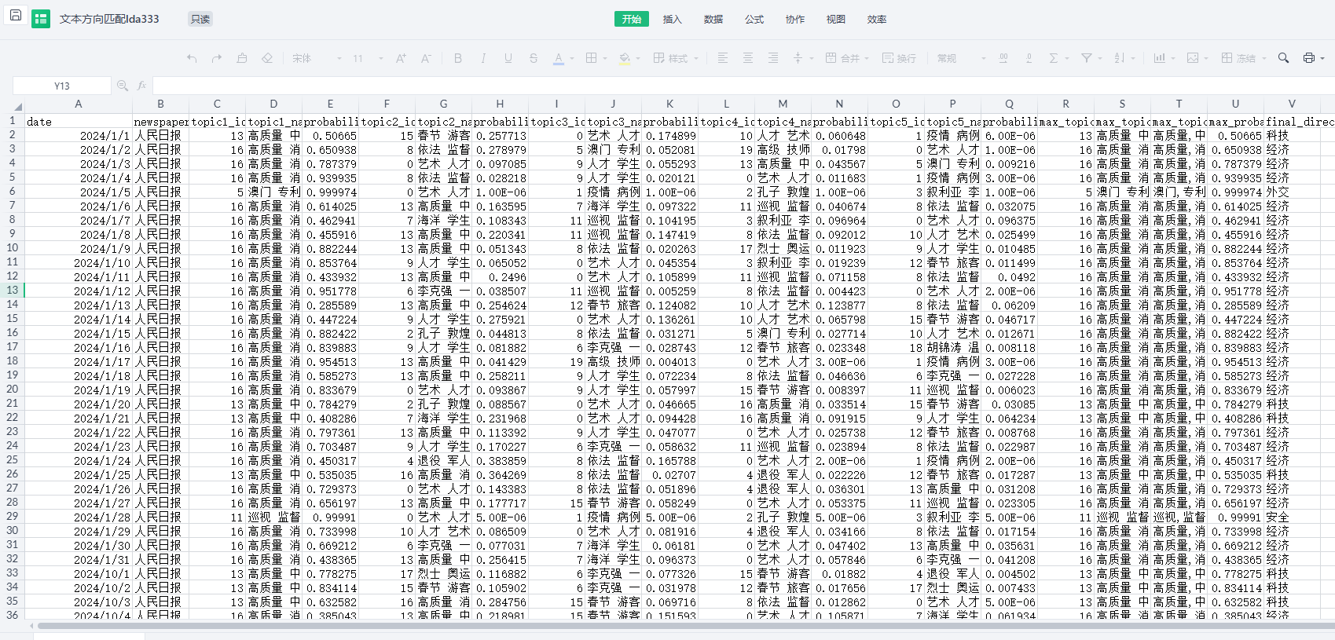
Task: Open the 效率 tab
Action: [x=877, y=19]
